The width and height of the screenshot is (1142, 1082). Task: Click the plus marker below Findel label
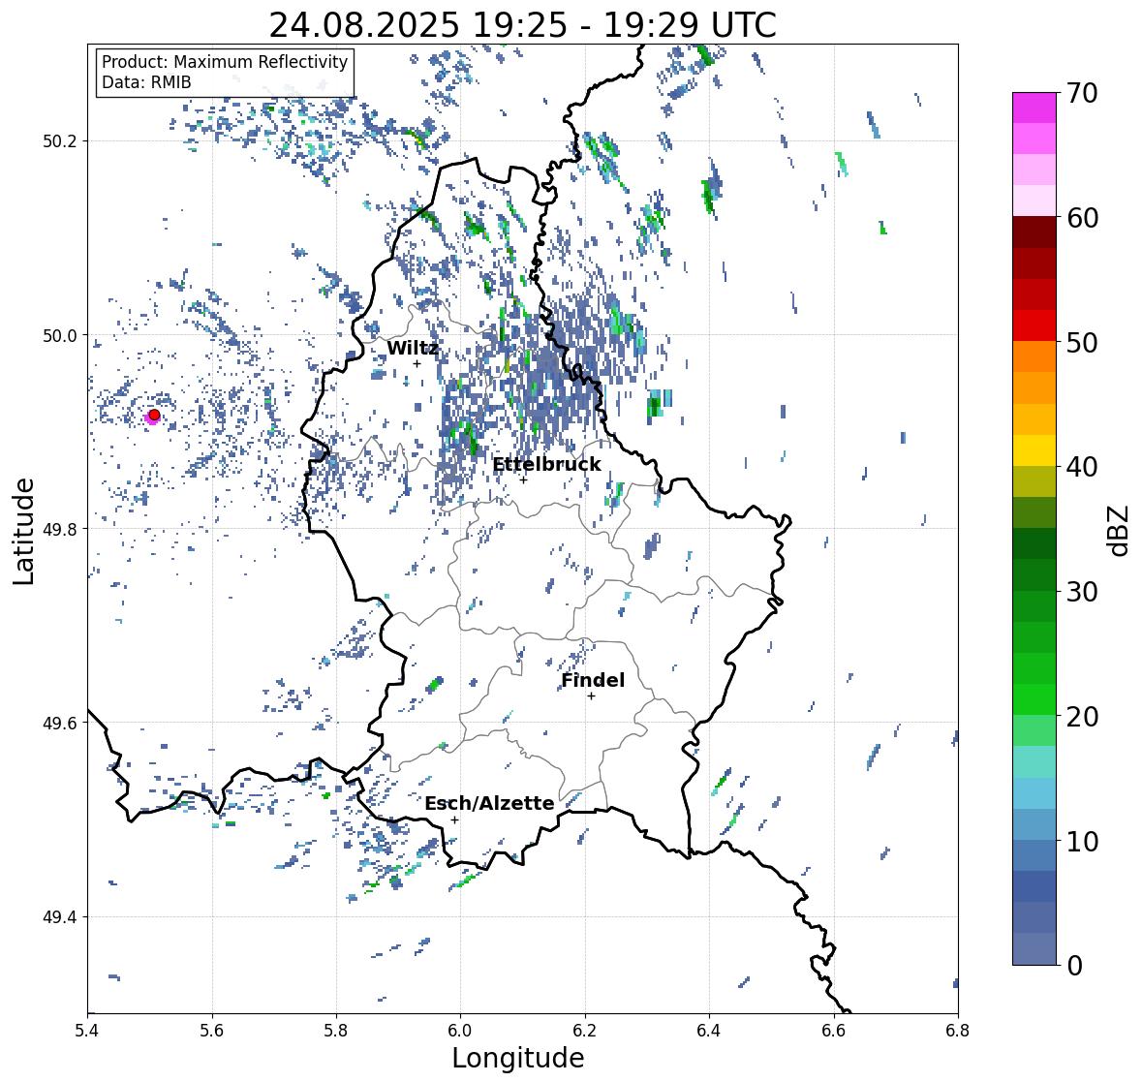[x=592, y=696]
